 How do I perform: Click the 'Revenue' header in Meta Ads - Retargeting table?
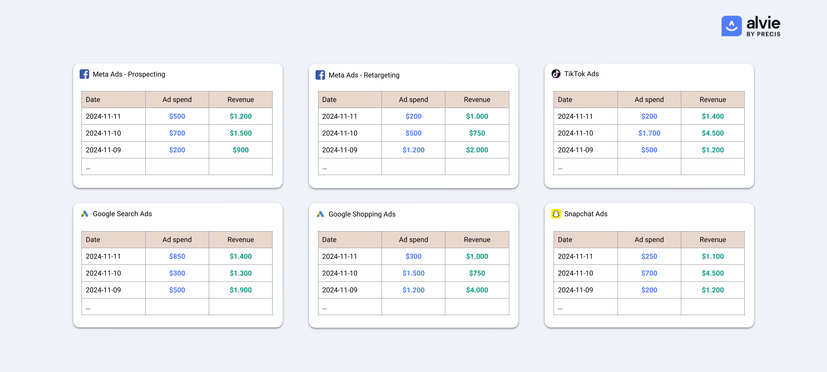click(477, 100)
